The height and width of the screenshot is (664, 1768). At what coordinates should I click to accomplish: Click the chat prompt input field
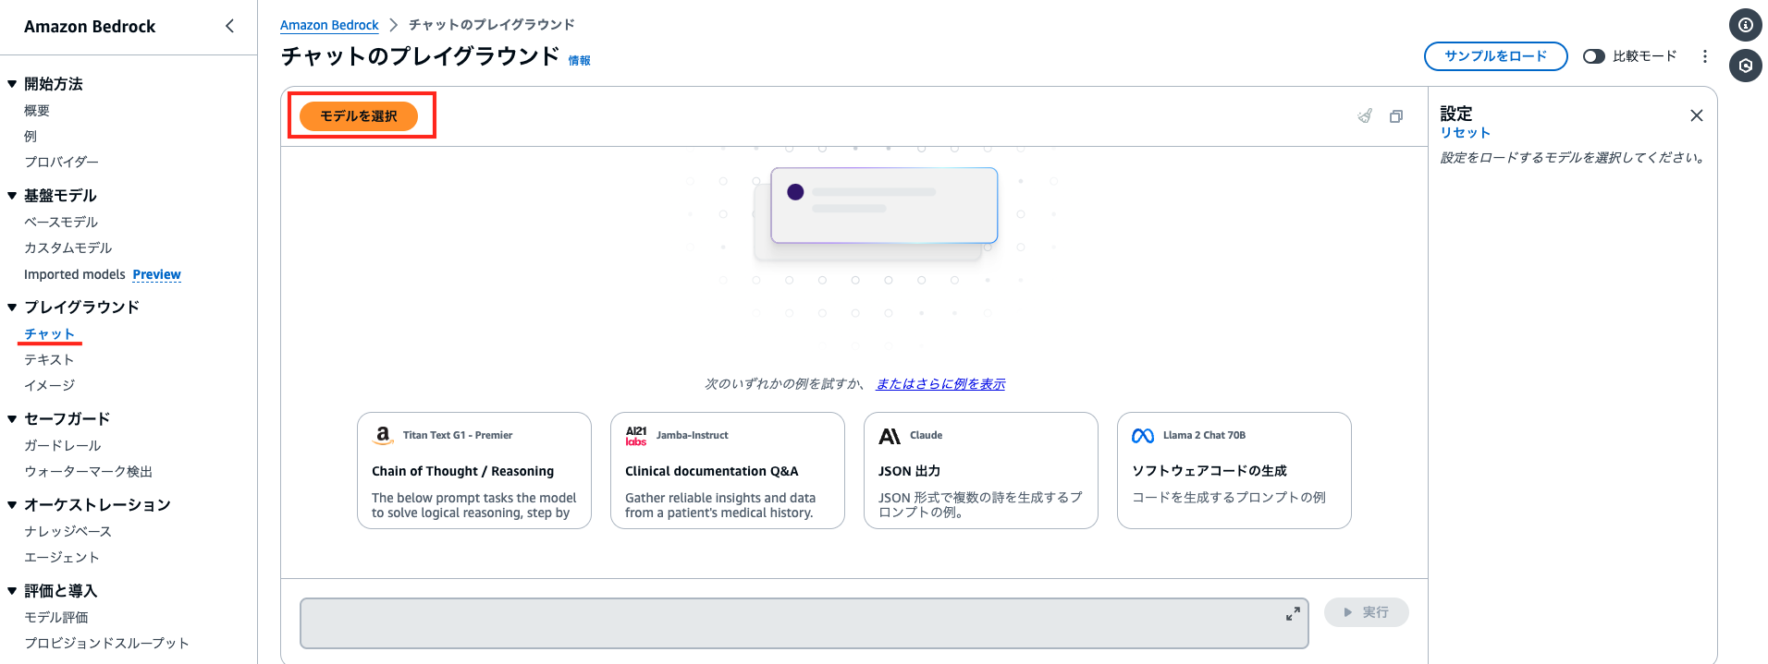804,623
